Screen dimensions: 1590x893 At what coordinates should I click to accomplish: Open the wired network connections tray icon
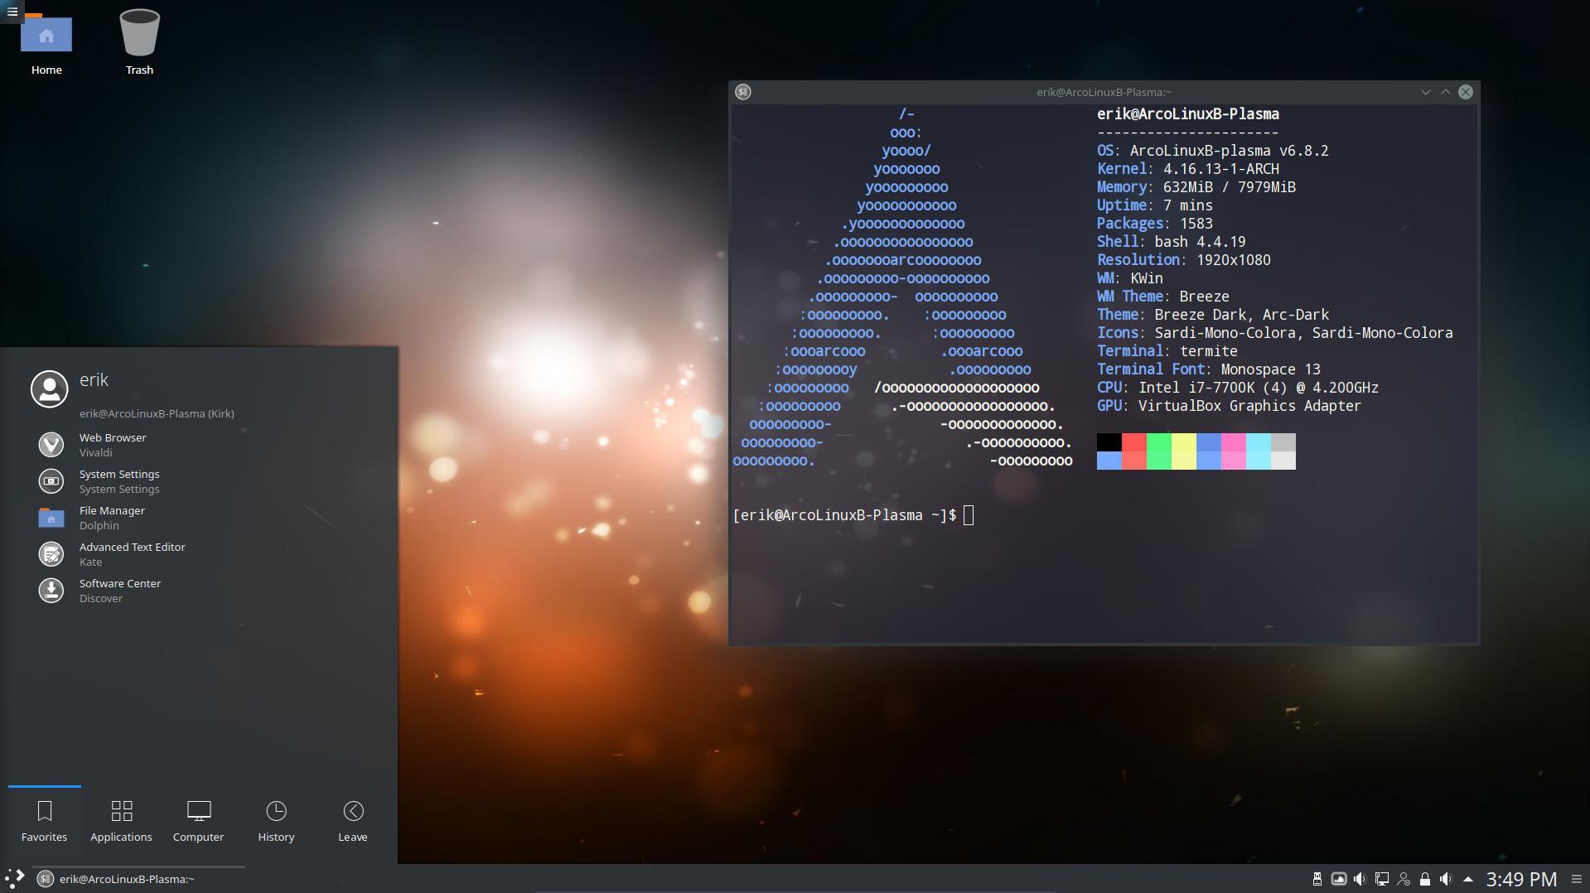click(1381, 879)
